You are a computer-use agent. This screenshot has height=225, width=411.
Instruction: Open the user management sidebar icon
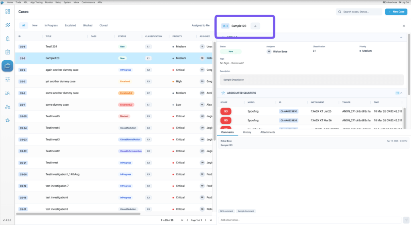[8, 107]
